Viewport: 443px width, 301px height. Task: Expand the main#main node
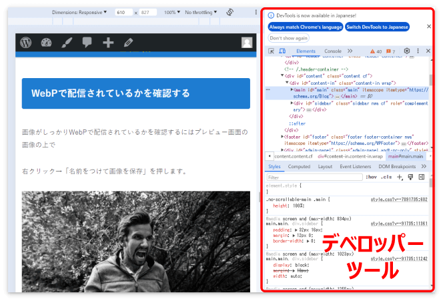pyautogui.click(x=292, y=89)
